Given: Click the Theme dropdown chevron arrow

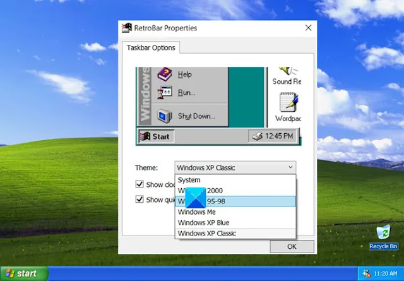Looking at the screenshot, I should (x=290, y=167).
